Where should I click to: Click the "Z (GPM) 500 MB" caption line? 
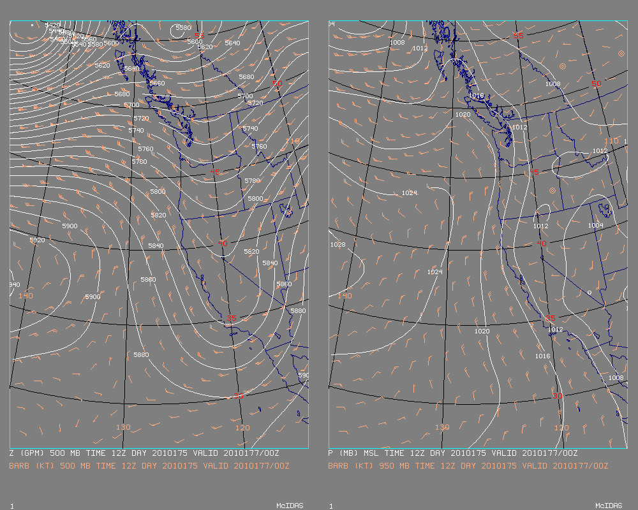coord(144,453)
